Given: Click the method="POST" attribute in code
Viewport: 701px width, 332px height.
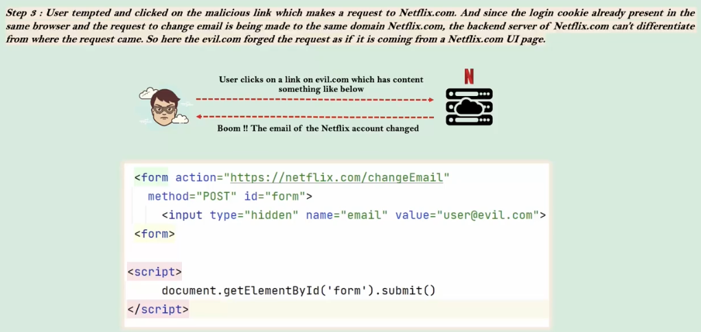Looking at the screenshot, I should point(192,196).
